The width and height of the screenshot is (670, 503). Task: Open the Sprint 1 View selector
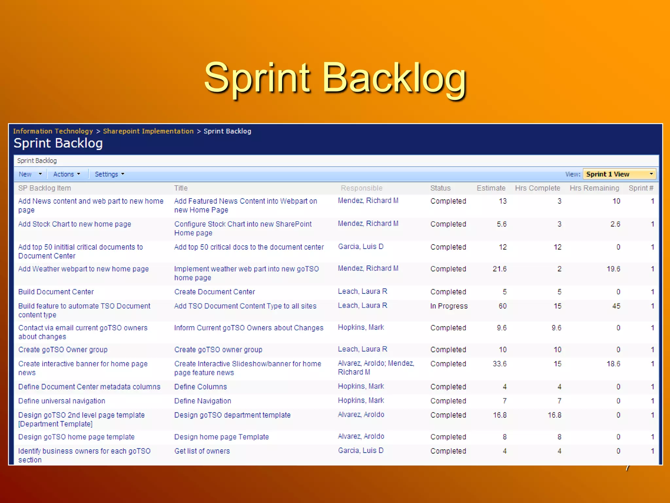(619, 174)
